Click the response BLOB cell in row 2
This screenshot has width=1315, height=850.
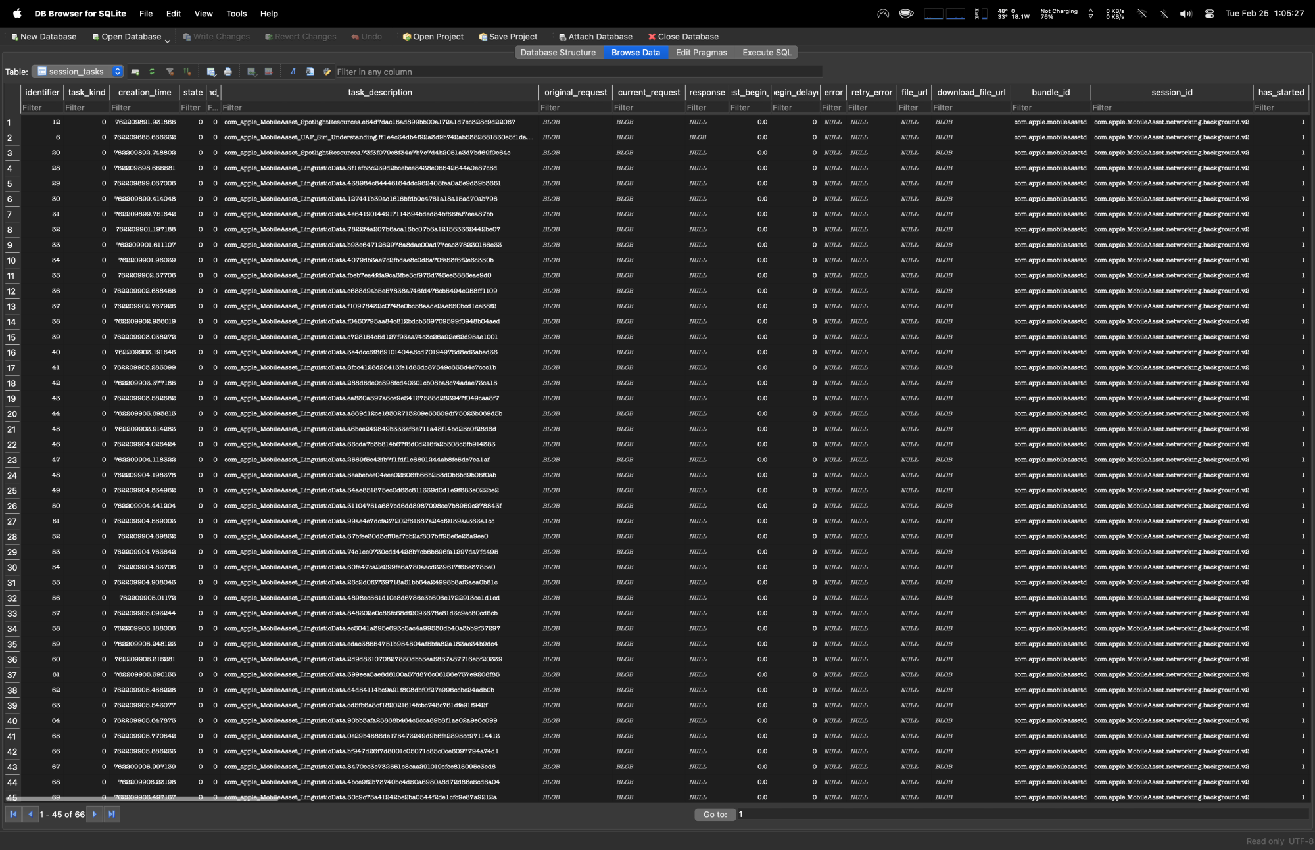[706, 137]
